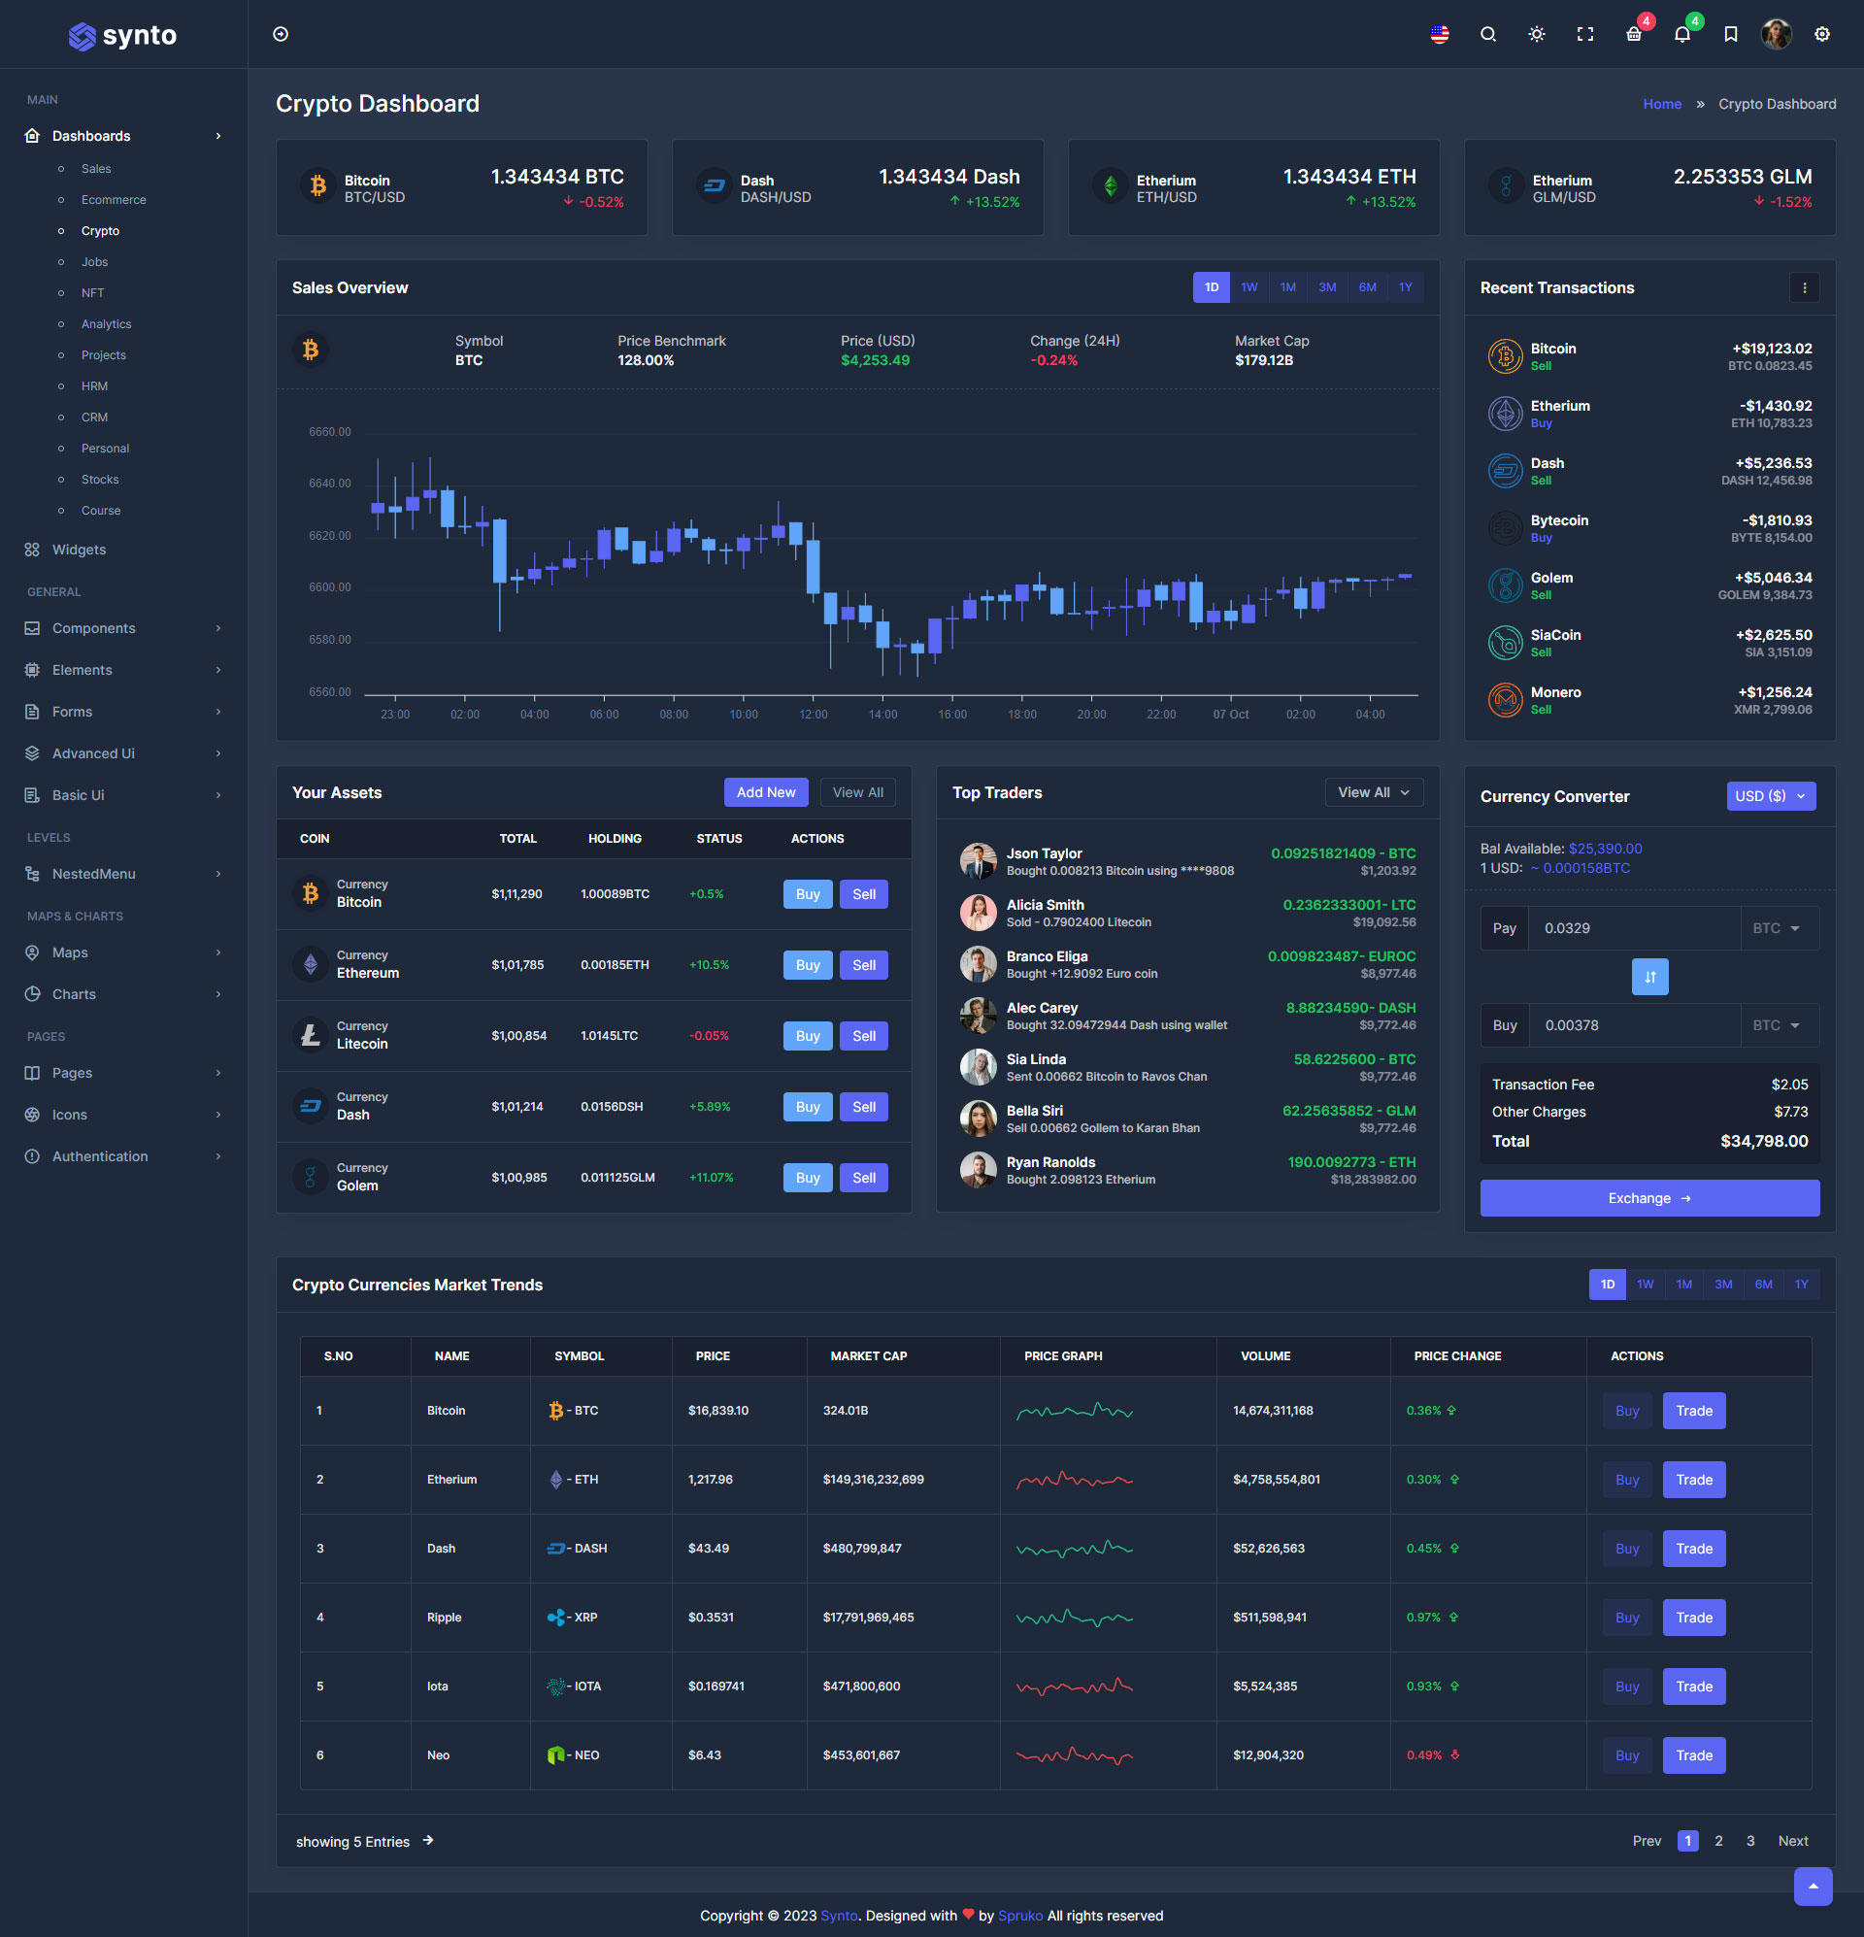
Task: Select 1W tab in Sales Overview
Action: pos(1249,287)
